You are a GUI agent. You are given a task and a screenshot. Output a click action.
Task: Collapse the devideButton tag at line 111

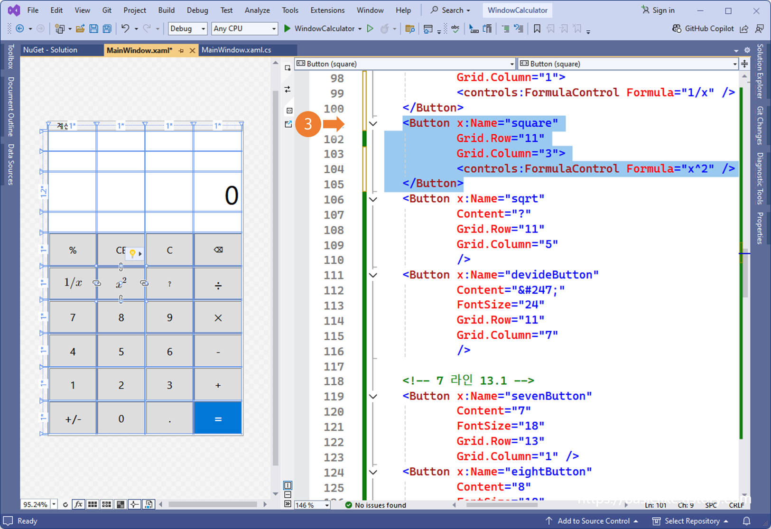pyautogui.click(x=373, y=275)
